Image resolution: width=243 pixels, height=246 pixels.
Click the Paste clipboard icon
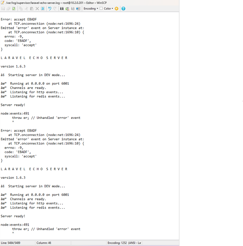coord(32,9)
